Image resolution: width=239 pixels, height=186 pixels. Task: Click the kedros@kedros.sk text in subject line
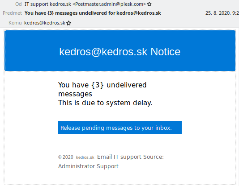pos(139,13)
